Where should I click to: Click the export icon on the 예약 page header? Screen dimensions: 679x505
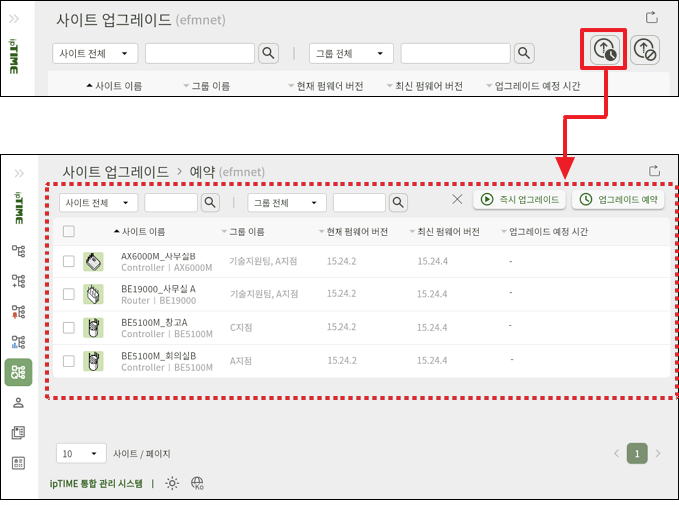[x=654, y=171]
